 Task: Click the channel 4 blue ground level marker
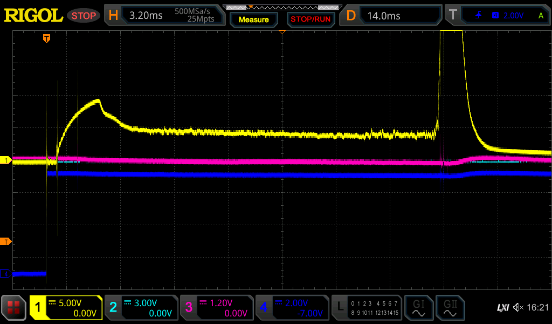pos(6,274)
